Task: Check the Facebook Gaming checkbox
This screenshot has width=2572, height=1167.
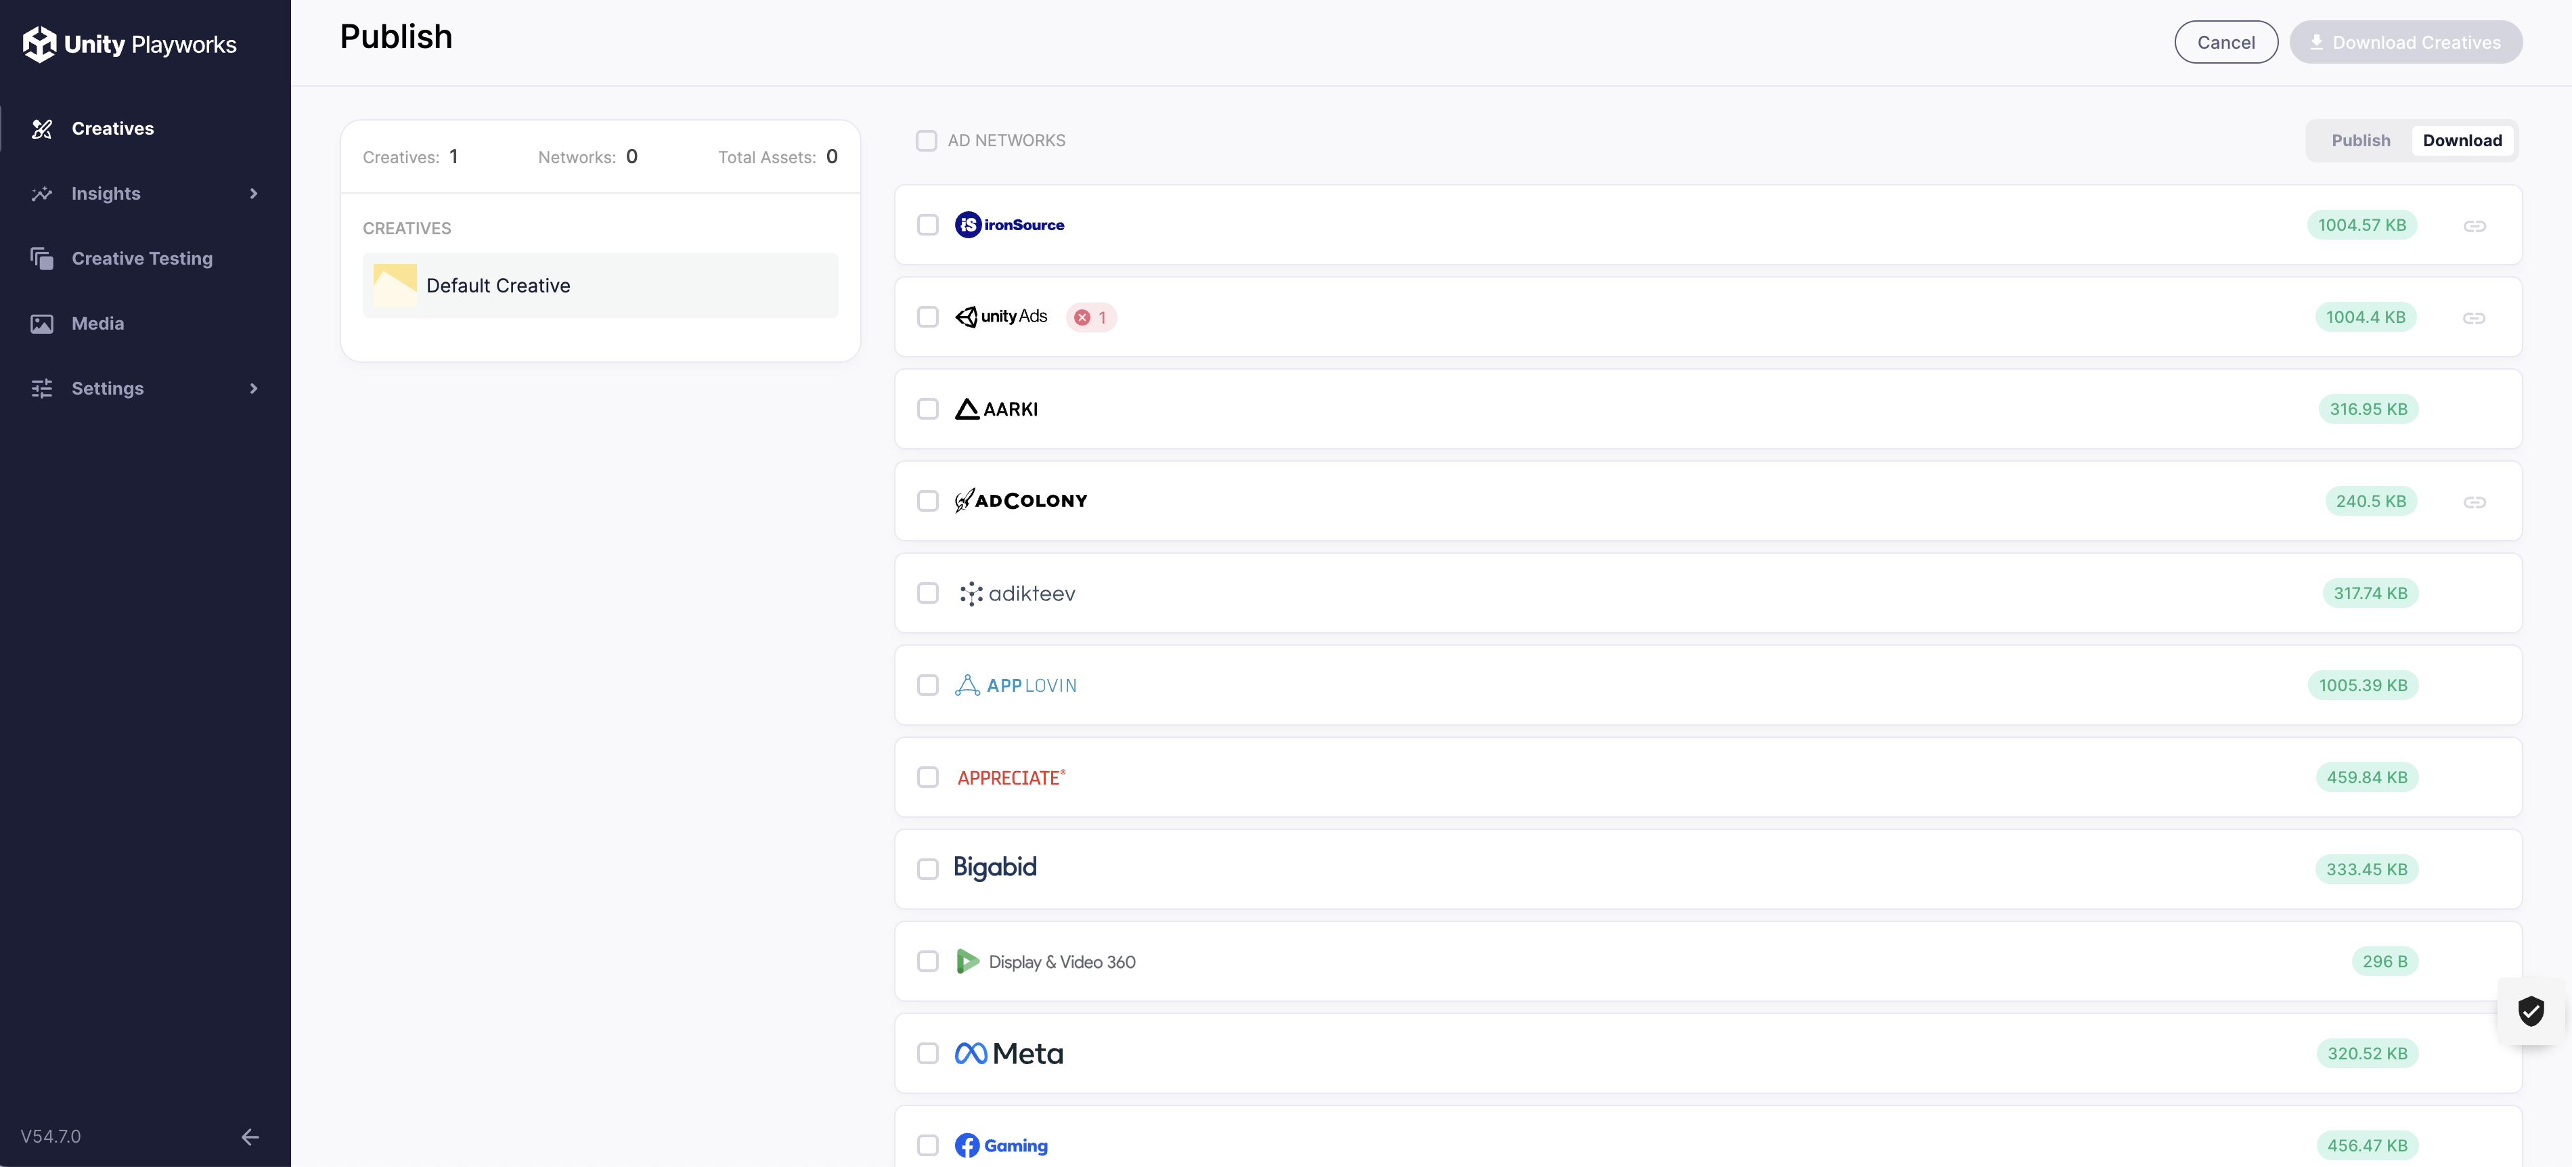Action: tap(927, 1145)
